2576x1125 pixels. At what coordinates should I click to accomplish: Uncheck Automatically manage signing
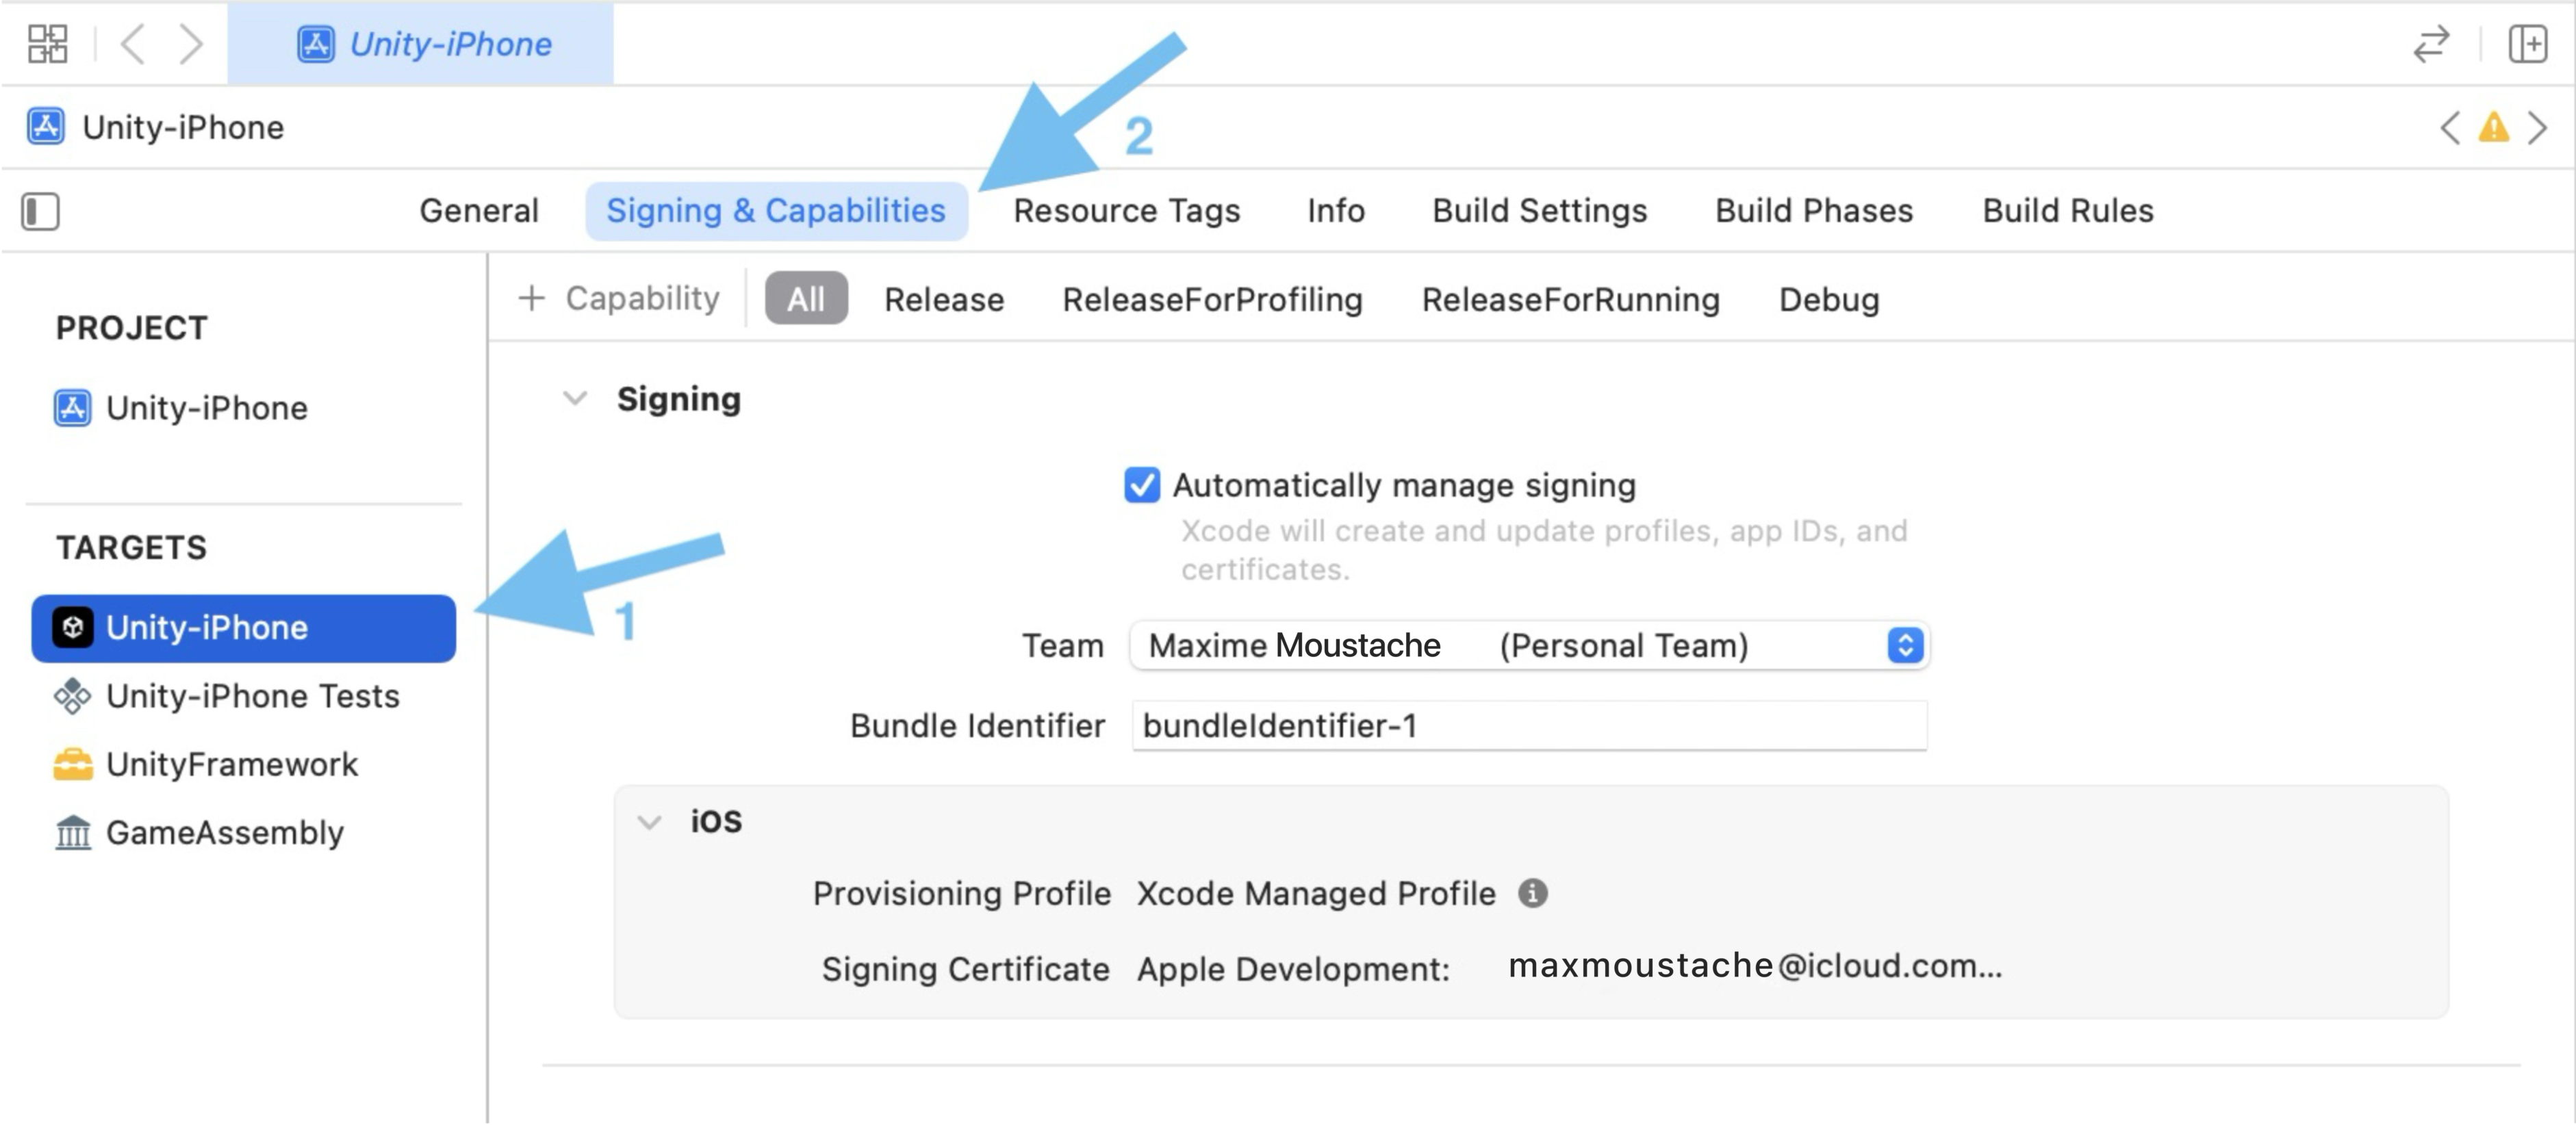click(1142, 485)
